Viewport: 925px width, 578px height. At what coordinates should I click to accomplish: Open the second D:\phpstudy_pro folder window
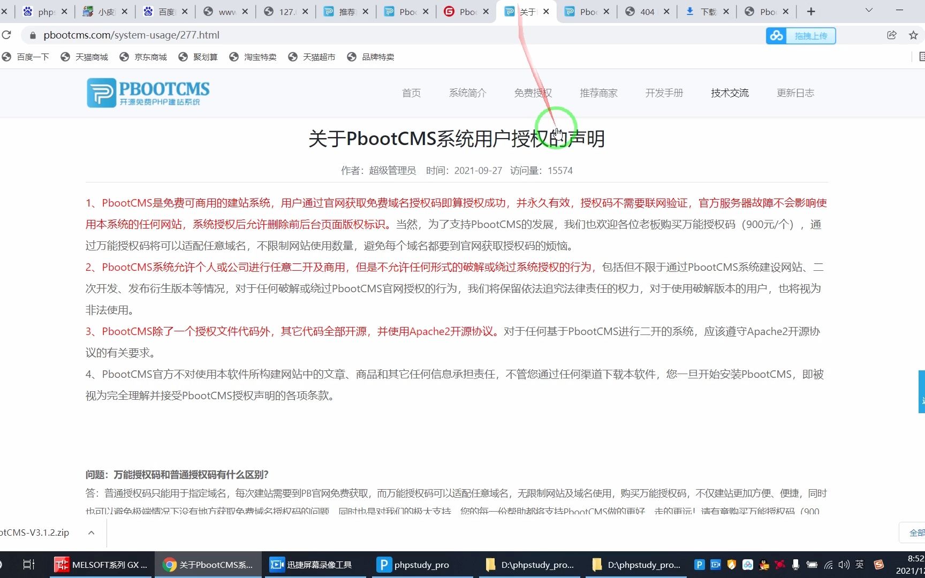coord(636,565)
